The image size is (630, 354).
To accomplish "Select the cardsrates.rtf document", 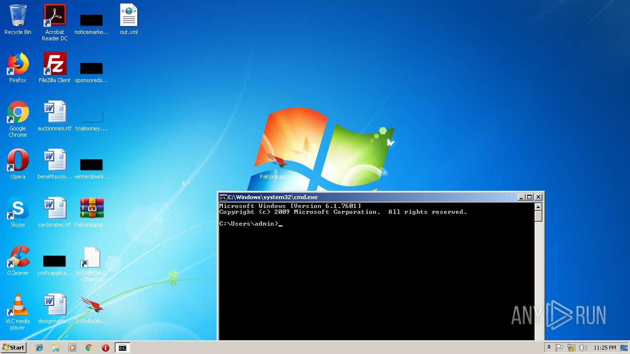I will click(55, 212).
